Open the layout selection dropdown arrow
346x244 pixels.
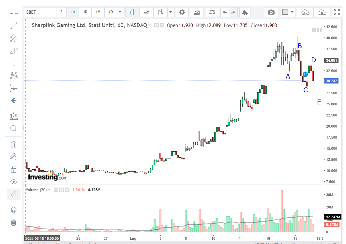pos(292,12)
